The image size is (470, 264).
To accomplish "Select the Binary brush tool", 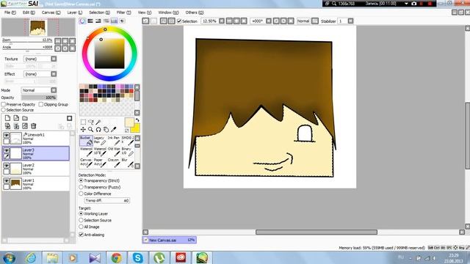I will point(127,152).
